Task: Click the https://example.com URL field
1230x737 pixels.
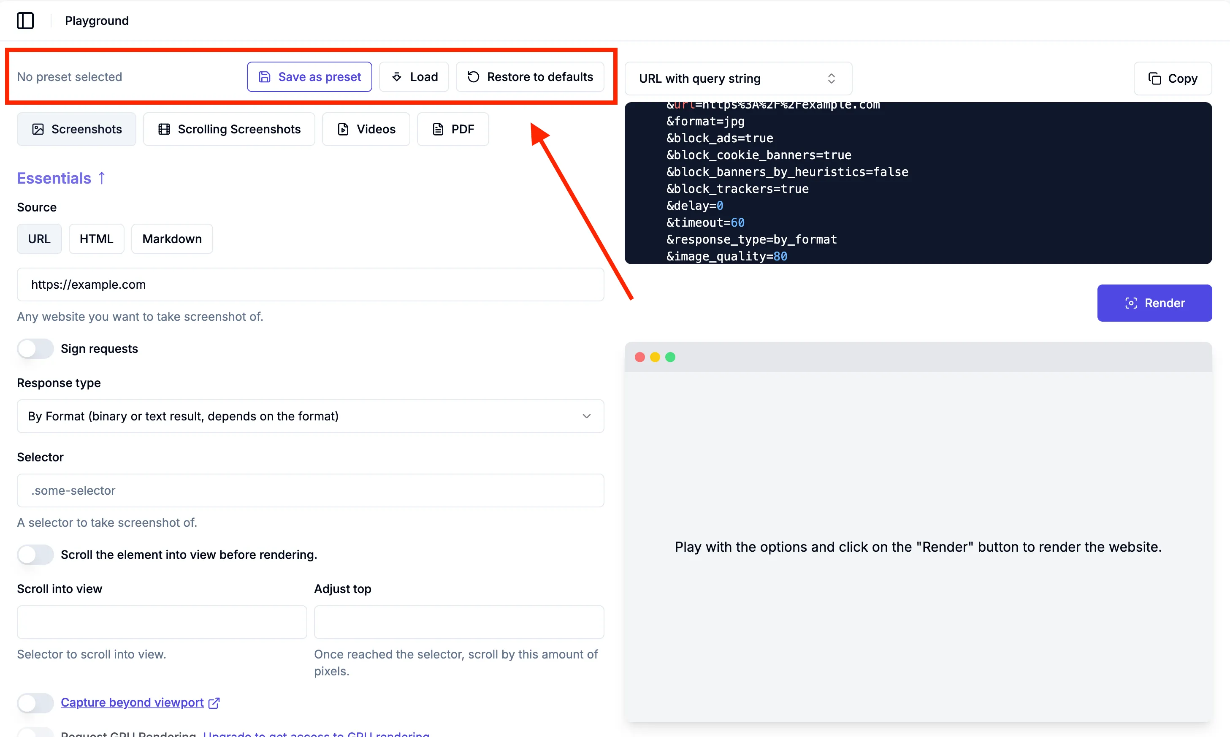Action: coord(310,285)
